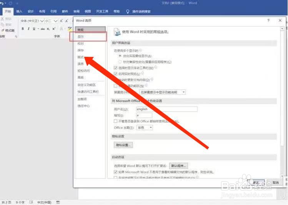Toggle unchecked 功能区(N) checkbox
The height and width of the screenshot is (205, 288).
tap(115, 86)
